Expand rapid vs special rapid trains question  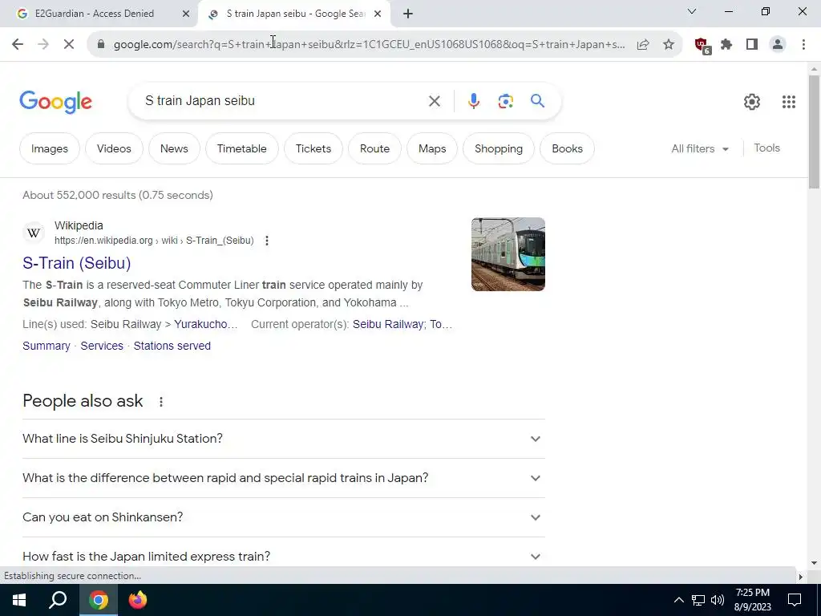tap(283, 478)
